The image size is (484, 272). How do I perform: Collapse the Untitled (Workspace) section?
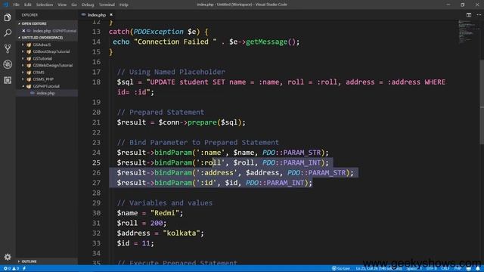point(19,37)
